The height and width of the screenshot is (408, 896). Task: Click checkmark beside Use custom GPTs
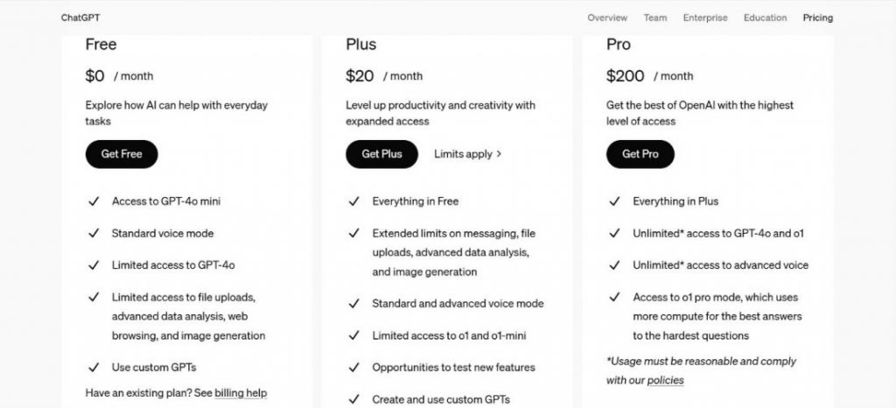pos(94,368)
